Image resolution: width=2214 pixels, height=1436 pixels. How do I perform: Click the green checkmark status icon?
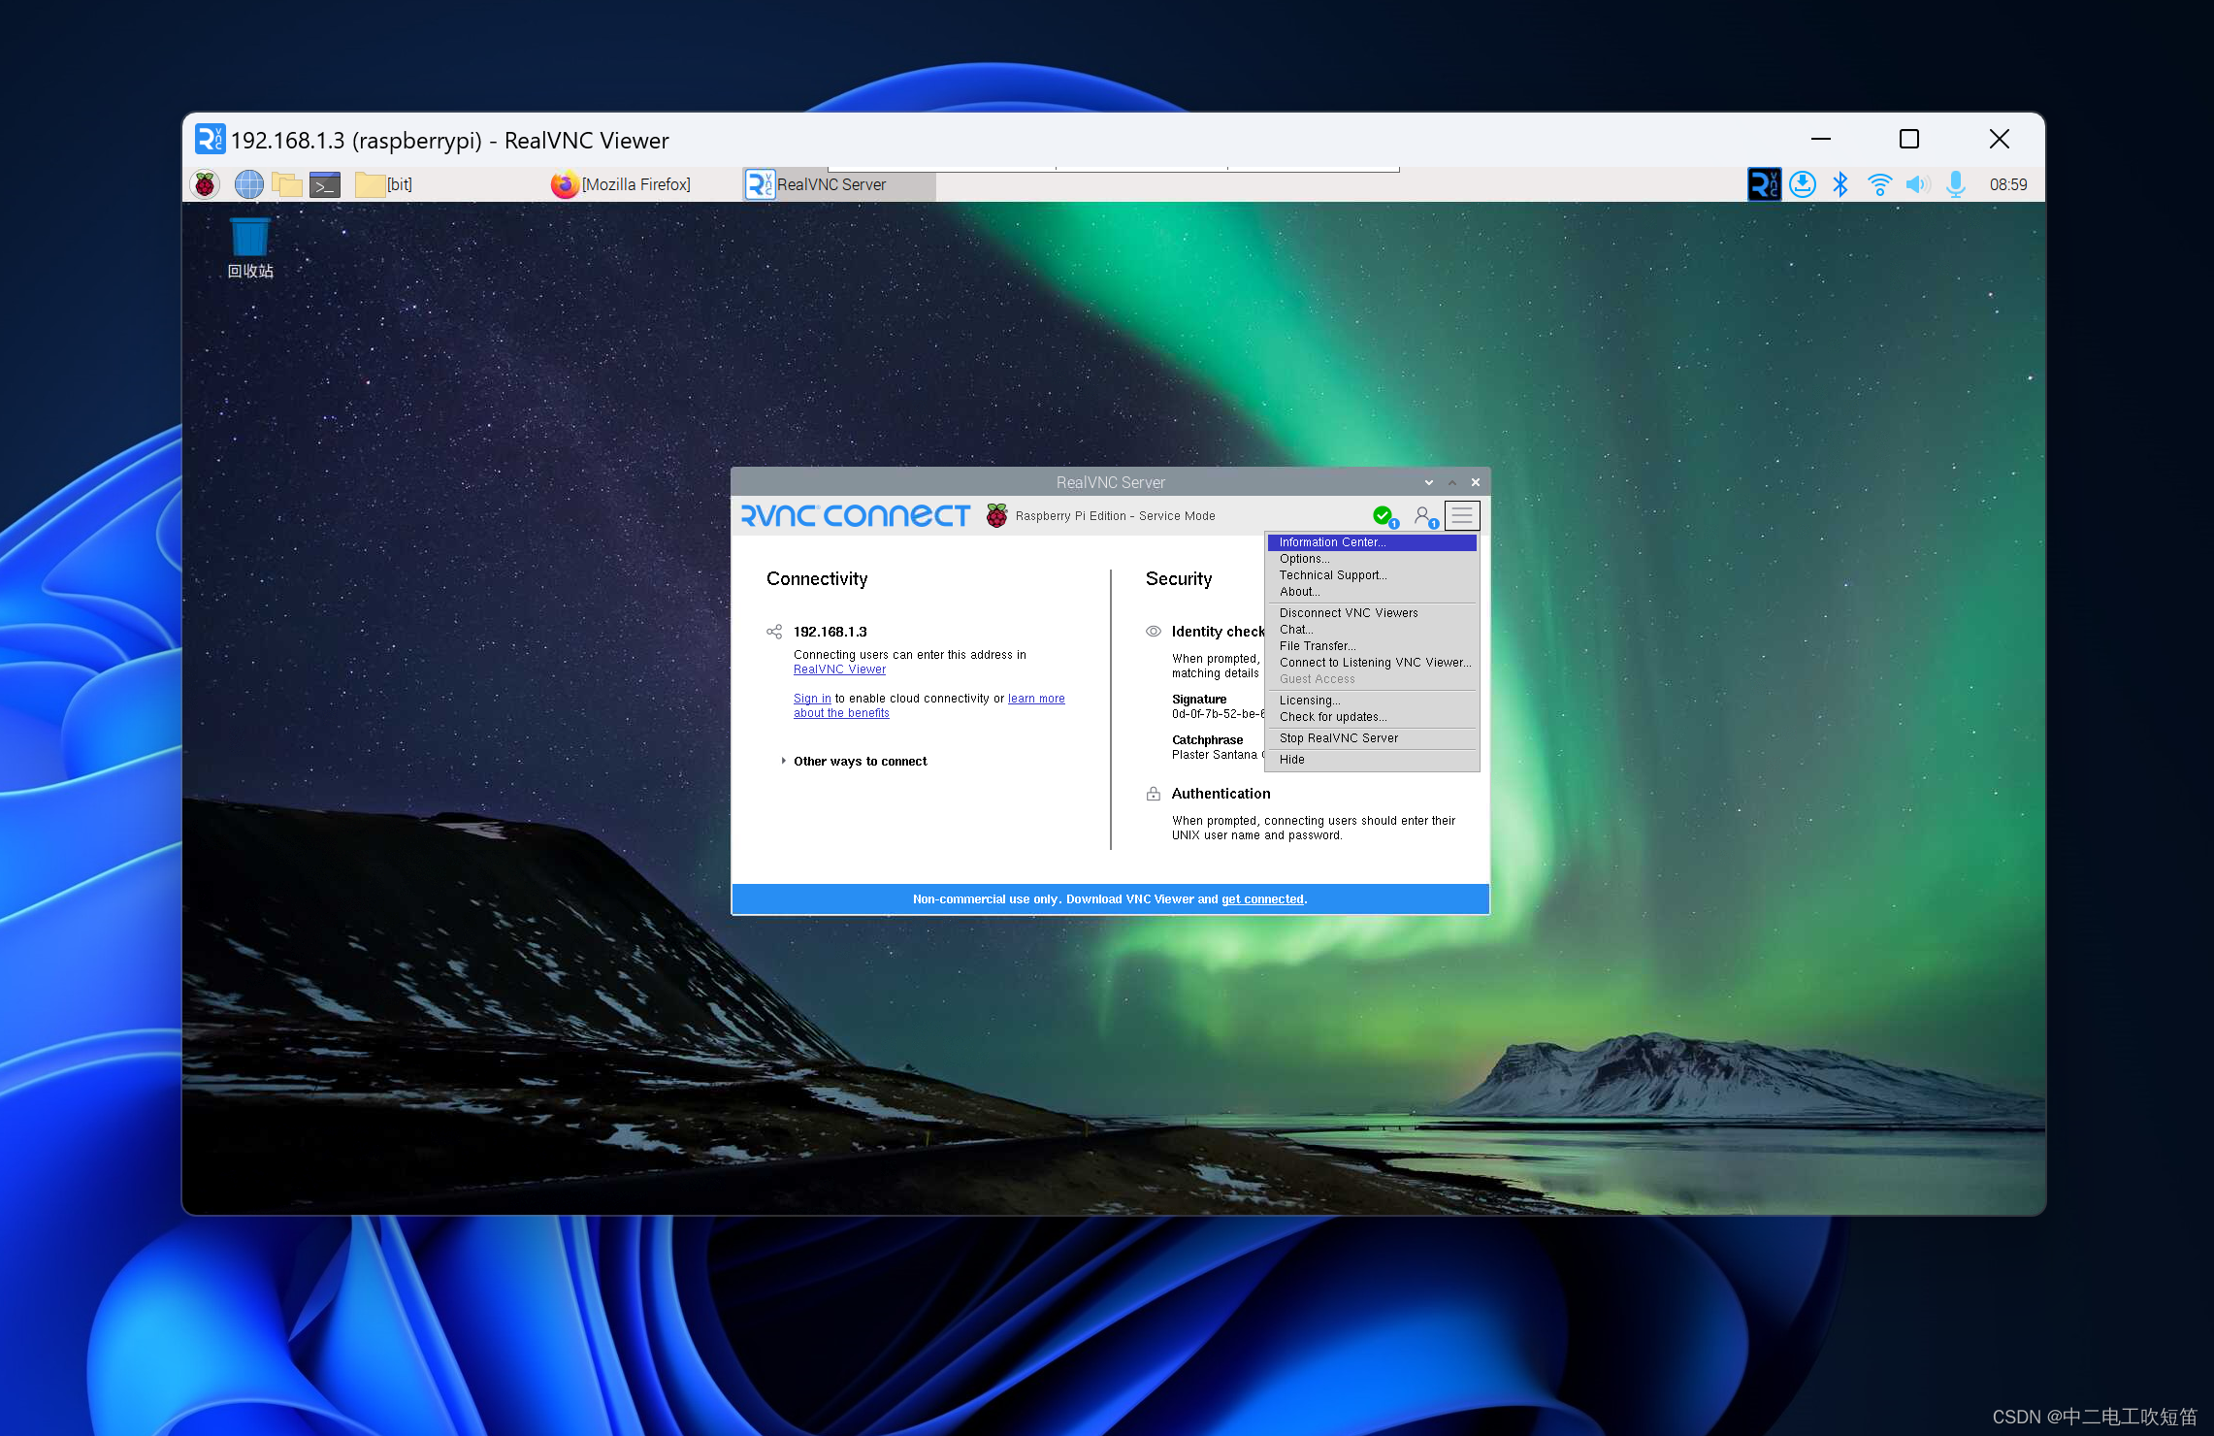[x=1384, y=515]
